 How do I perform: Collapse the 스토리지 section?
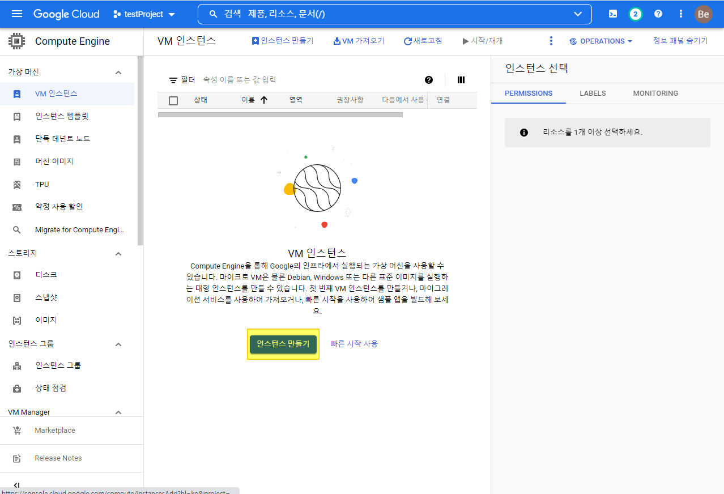click(x=118, y=254)
